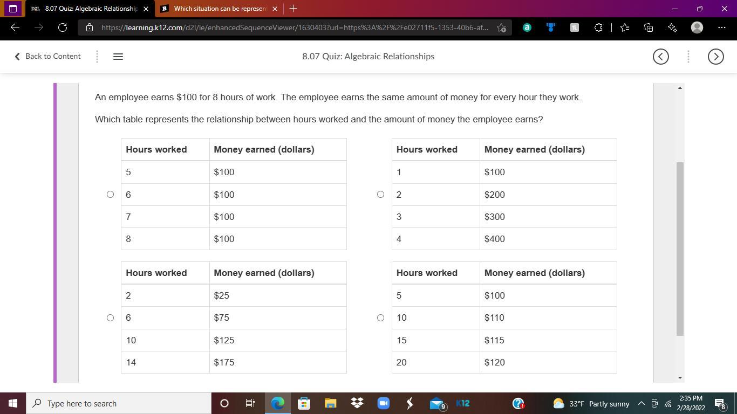
Task: Switch to the 8.07 Quiz tab
Action: 89,9
